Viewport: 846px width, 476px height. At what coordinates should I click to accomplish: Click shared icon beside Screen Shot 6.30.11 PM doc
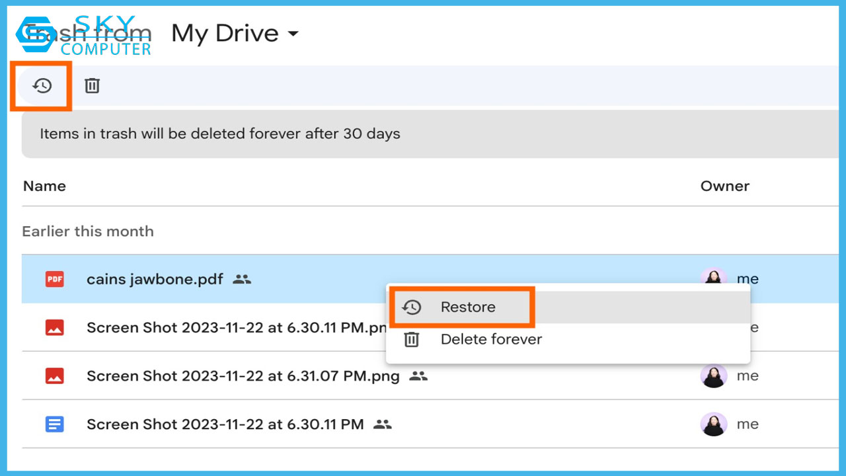(x=383, y=424)
